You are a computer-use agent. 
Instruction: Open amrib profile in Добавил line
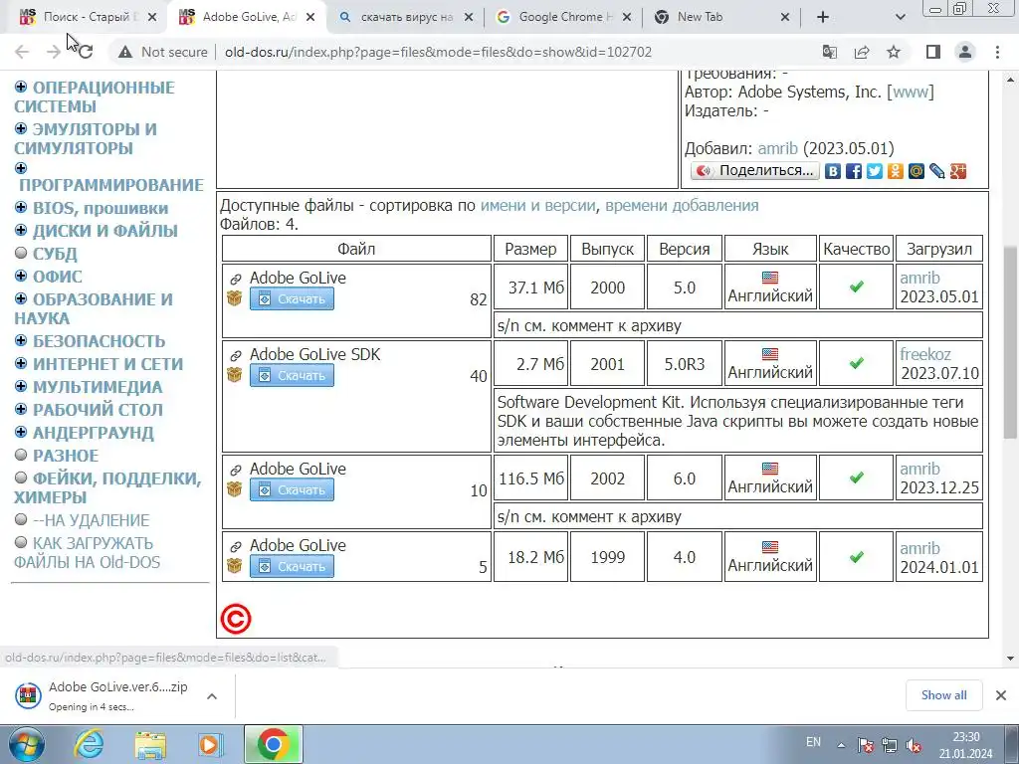click(x=777, y=149)
